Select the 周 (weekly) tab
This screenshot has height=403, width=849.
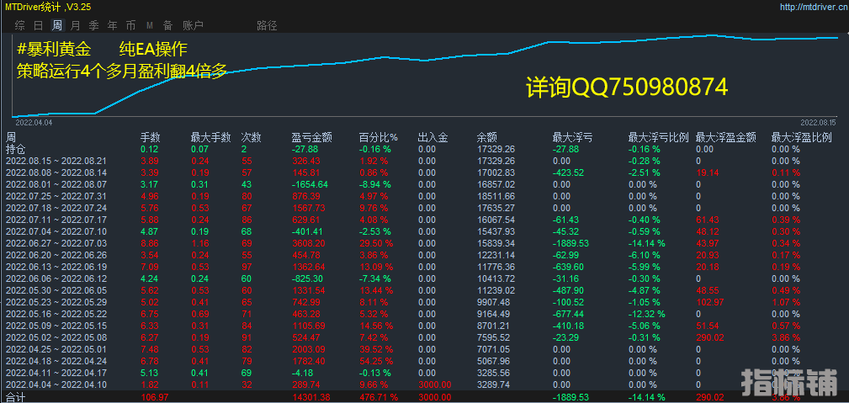click(57, 25)
